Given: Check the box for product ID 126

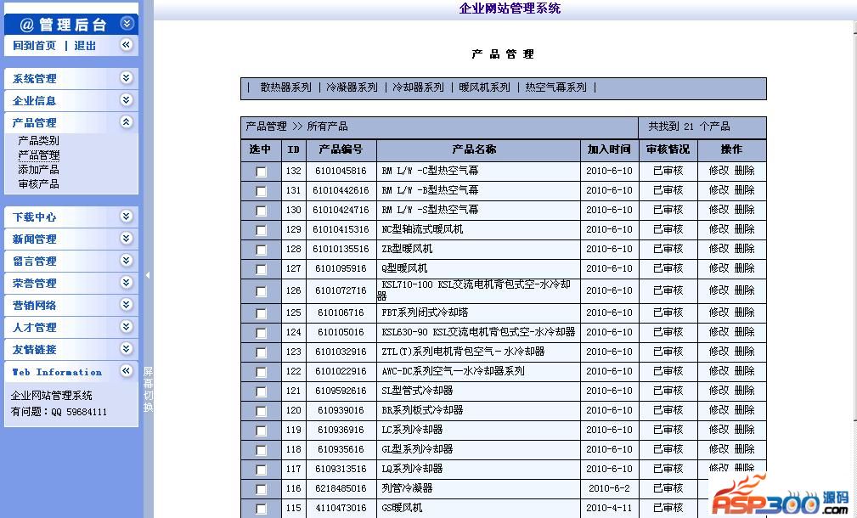Looking at the screenshot, I should pyautogui.click(x=262, y=291).
